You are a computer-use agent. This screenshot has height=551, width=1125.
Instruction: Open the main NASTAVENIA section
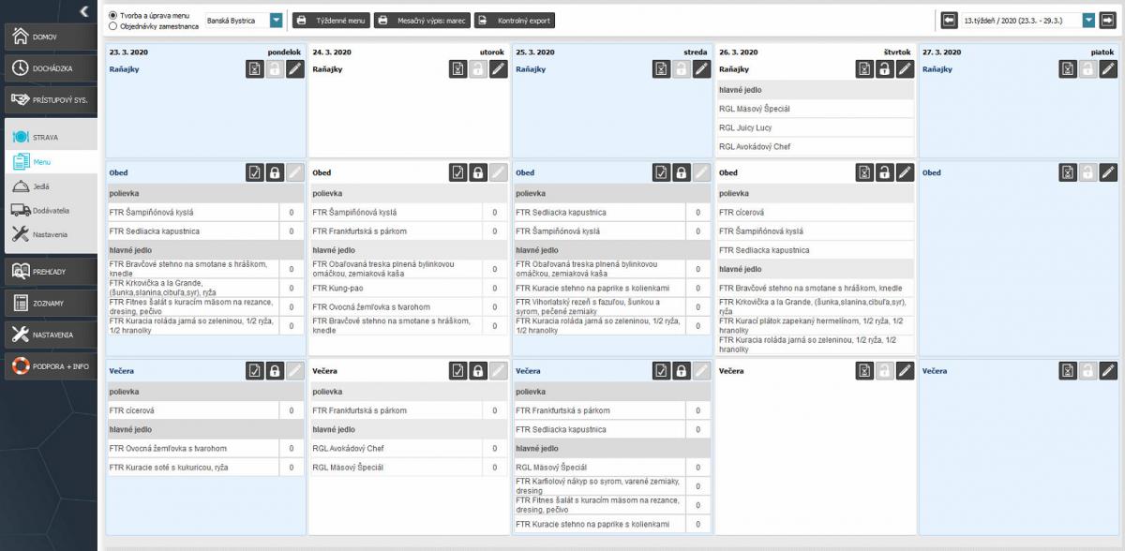click(x=50, y=335)
